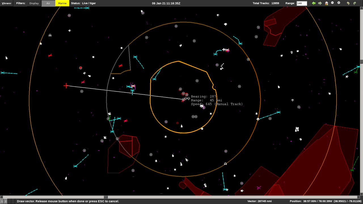The width and height of the screenshot is (363, 204).
Task: Click the "06 Jan 21 11:16:35Z" timestamp
Action: coord(166,3)
